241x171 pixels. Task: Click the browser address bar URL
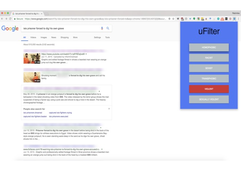coord(95,19)
